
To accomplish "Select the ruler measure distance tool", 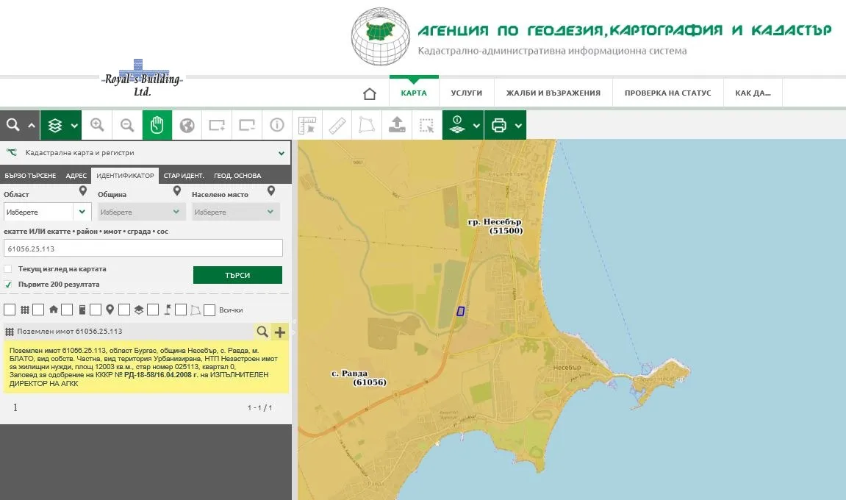I will pyautogui.click(x=337, y=125).
